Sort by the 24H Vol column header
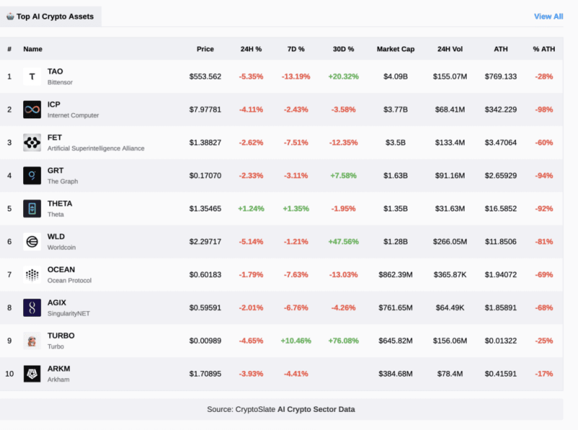 point(450,49)
